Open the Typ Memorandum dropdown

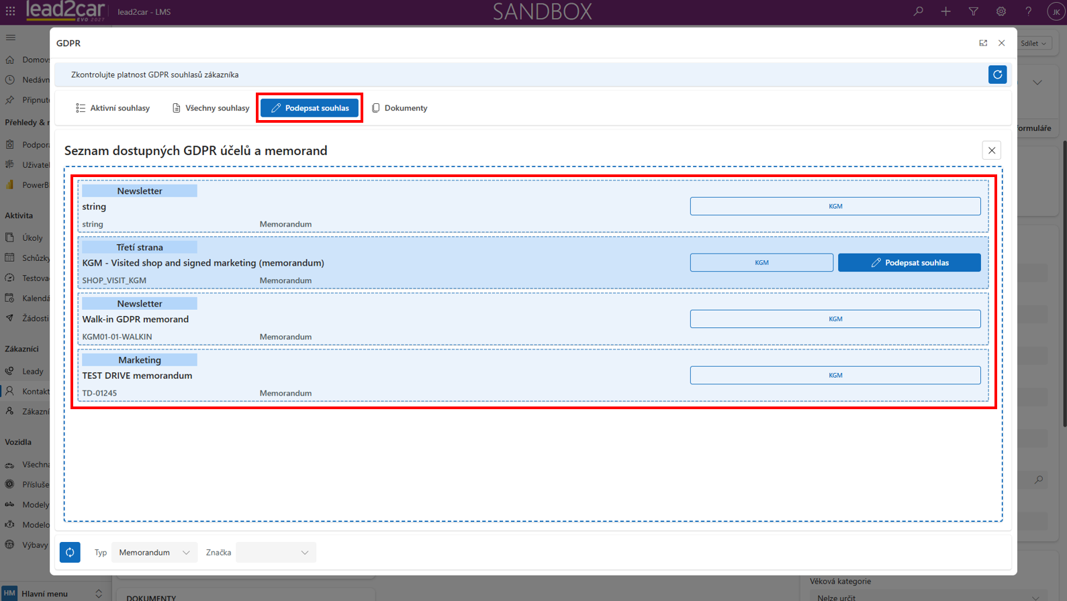(x=154, y=552)
